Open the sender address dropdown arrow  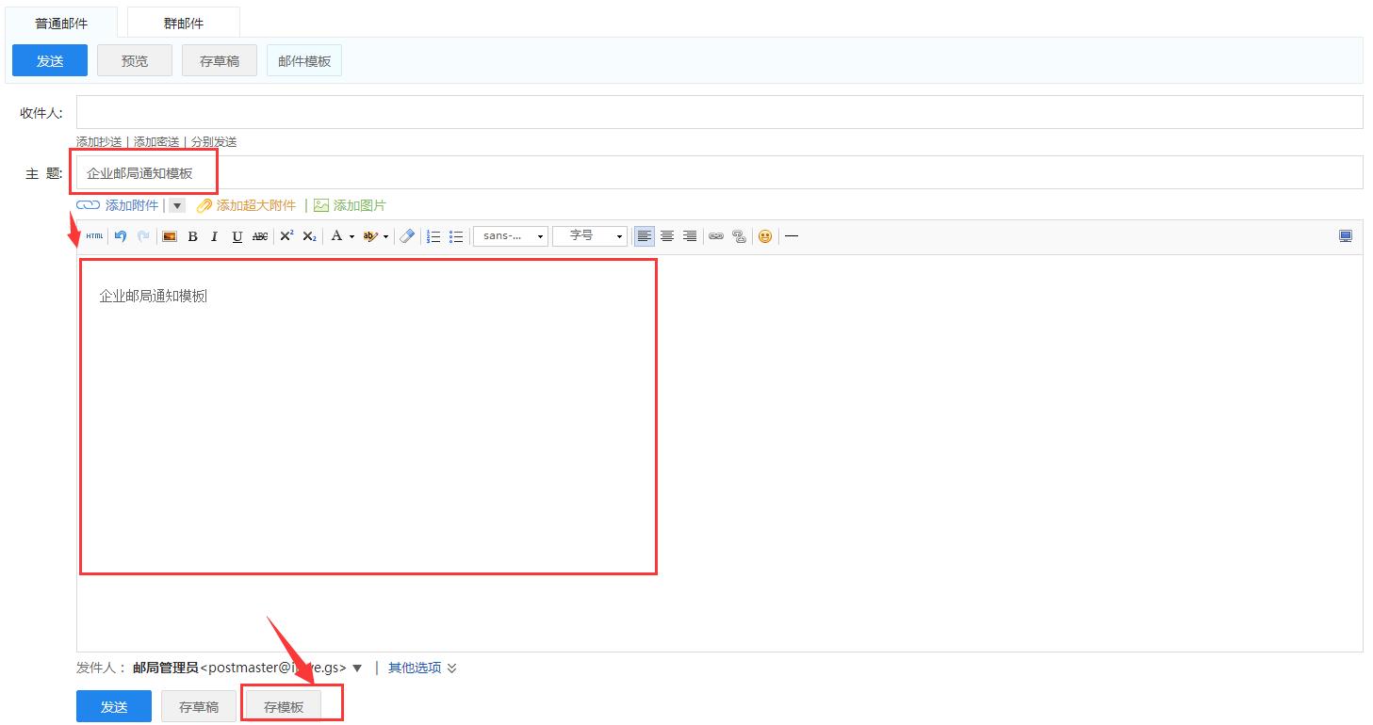(357, 669)
